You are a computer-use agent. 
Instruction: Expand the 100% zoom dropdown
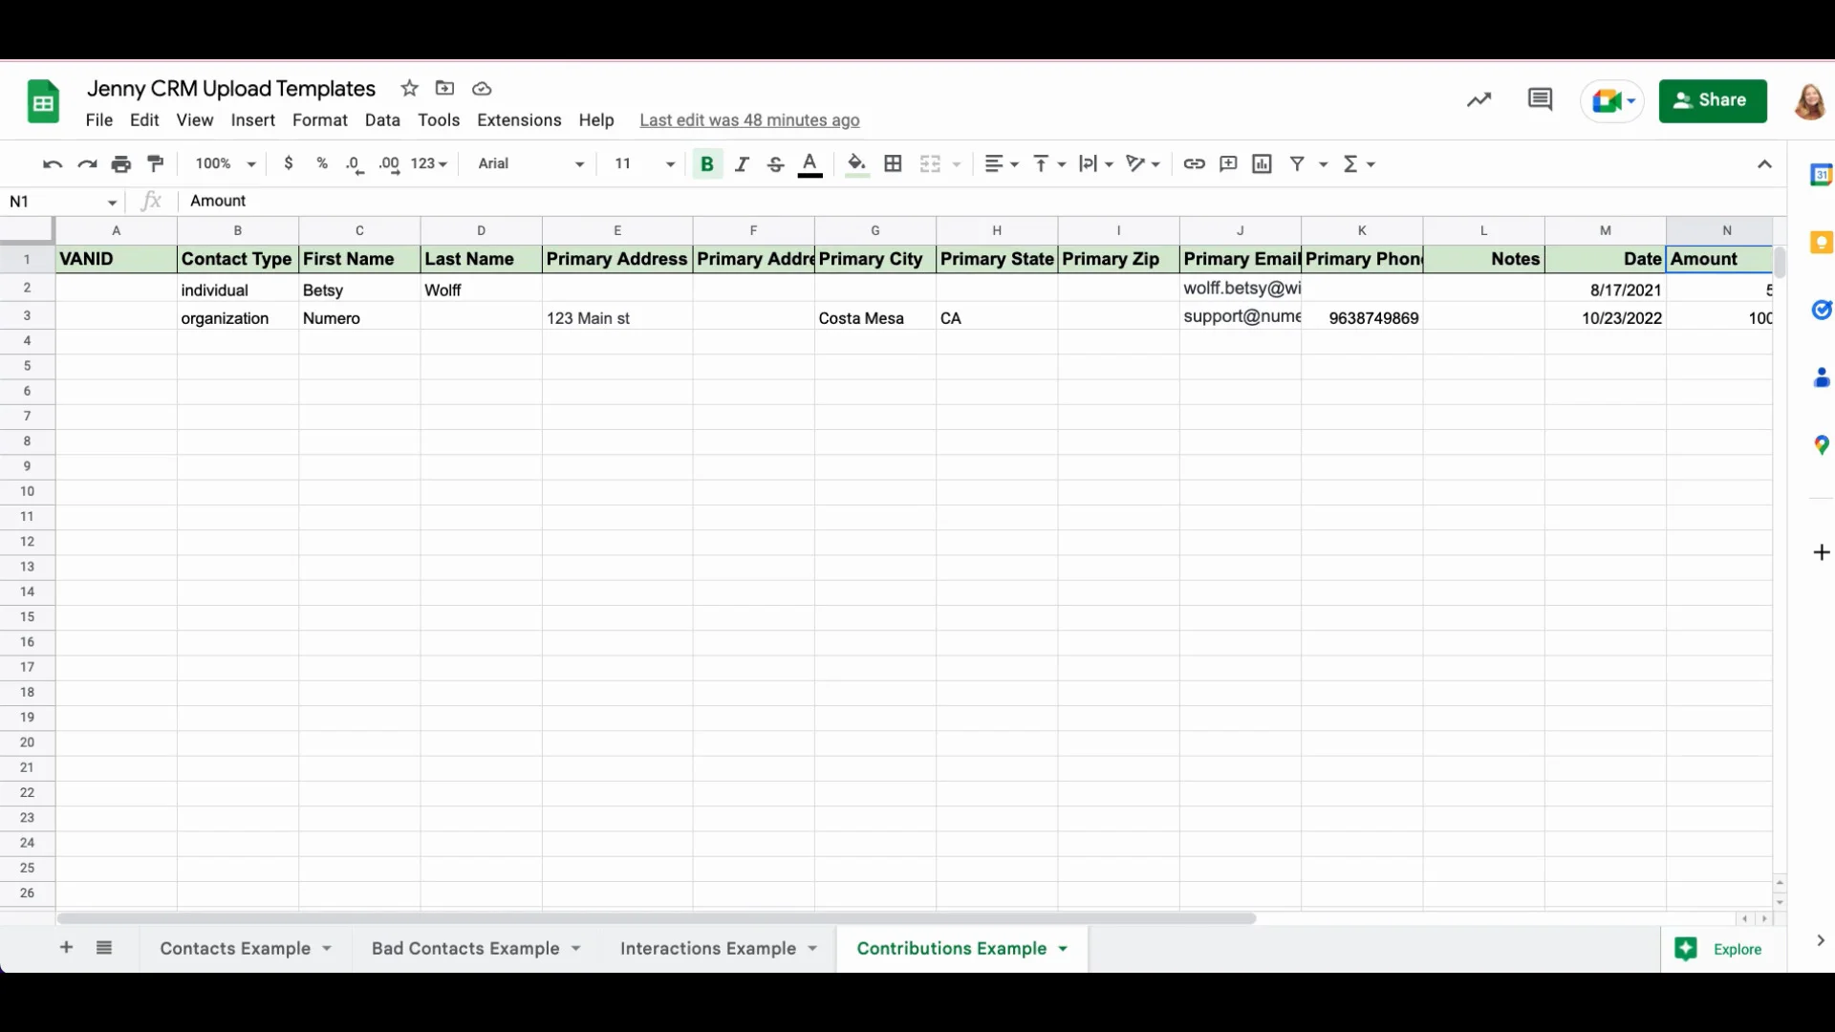click(x=226, y=163)
